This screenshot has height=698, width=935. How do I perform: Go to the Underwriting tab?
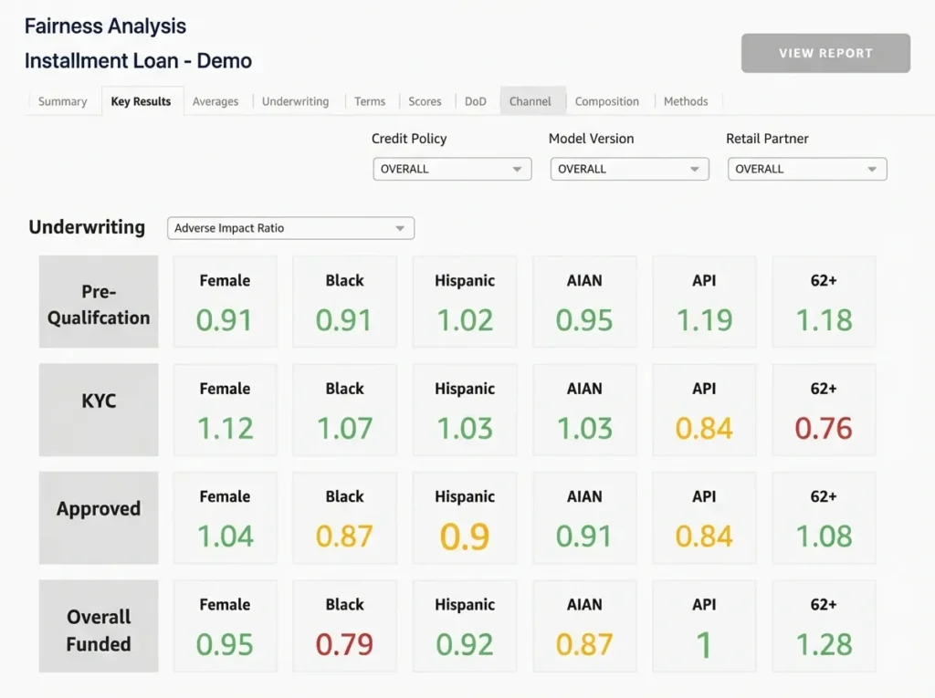(x=295, y=101)
